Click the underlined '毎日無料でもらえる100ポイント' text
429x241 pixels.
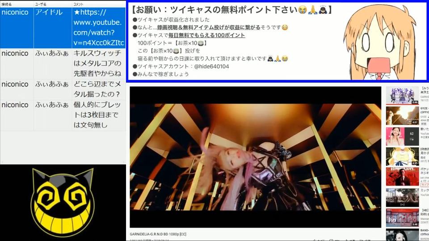[206, 35]
